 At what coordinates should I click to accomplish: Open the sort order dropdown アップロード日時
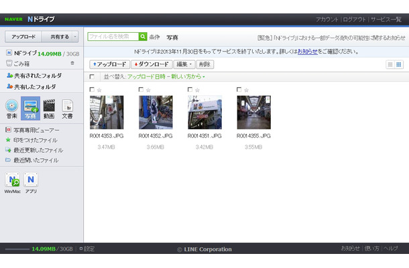click(166, 76)
